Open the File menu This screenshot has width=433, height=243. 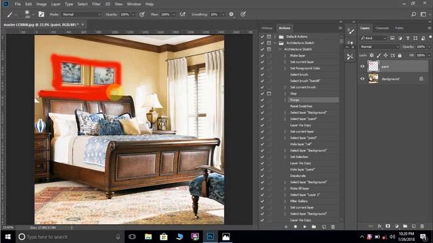point(18,4)
